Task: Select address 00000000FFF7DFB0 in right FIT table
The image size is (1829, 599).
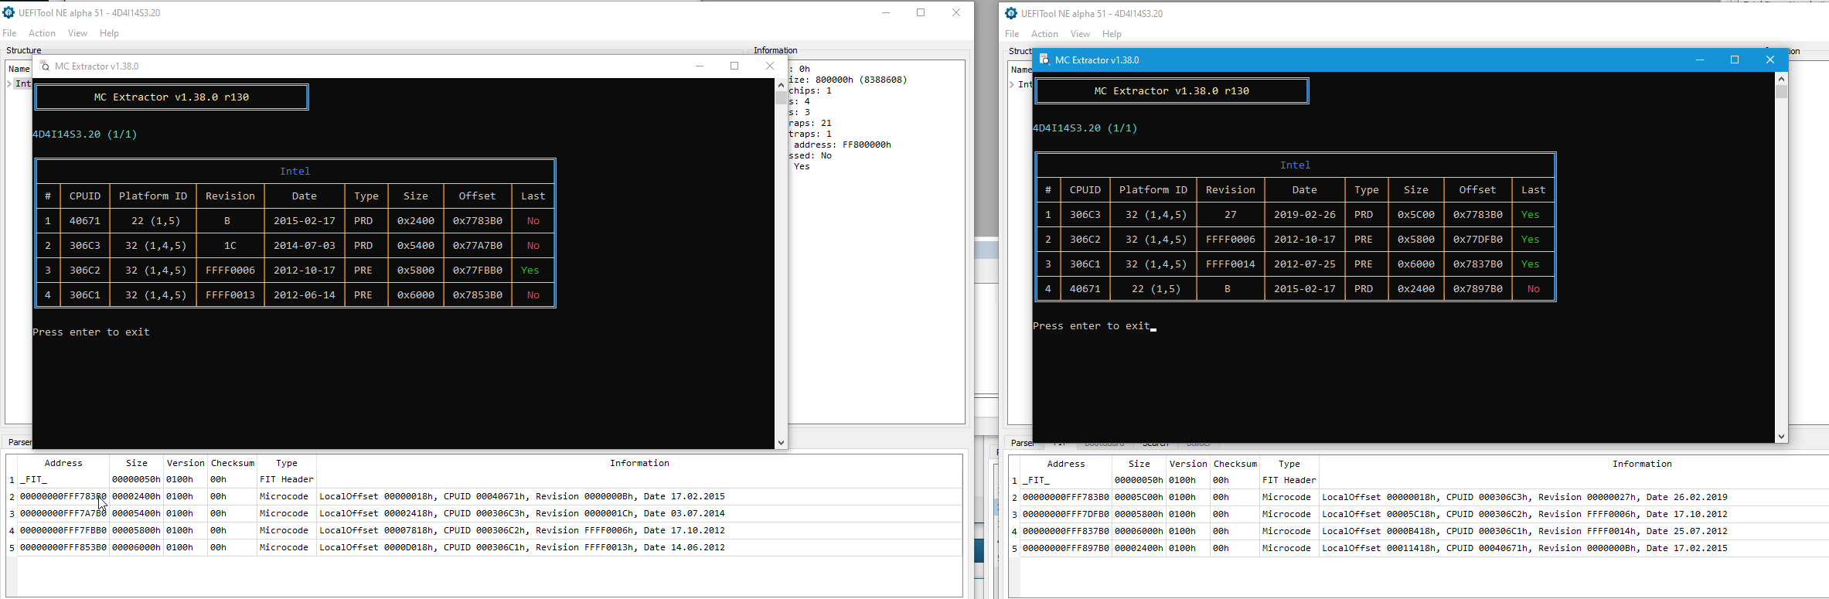Action: click(x=1066, y=514)
